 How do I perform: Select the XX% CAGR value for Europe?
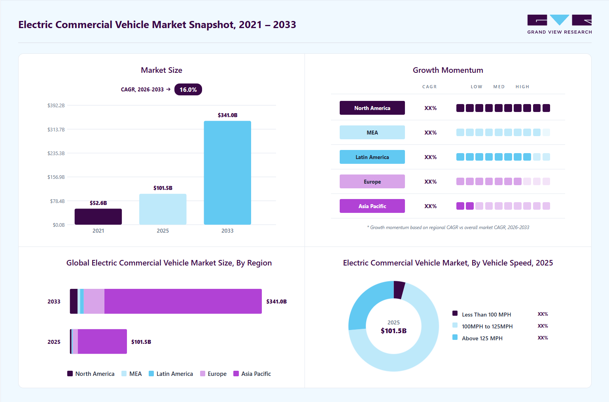[430, 182]
